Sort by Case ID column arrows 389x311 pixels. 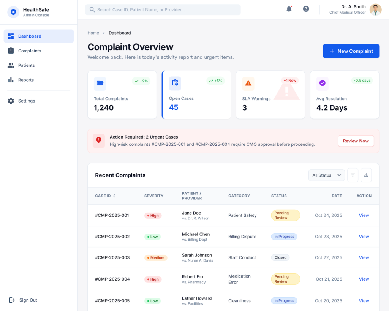pos(114,196)
